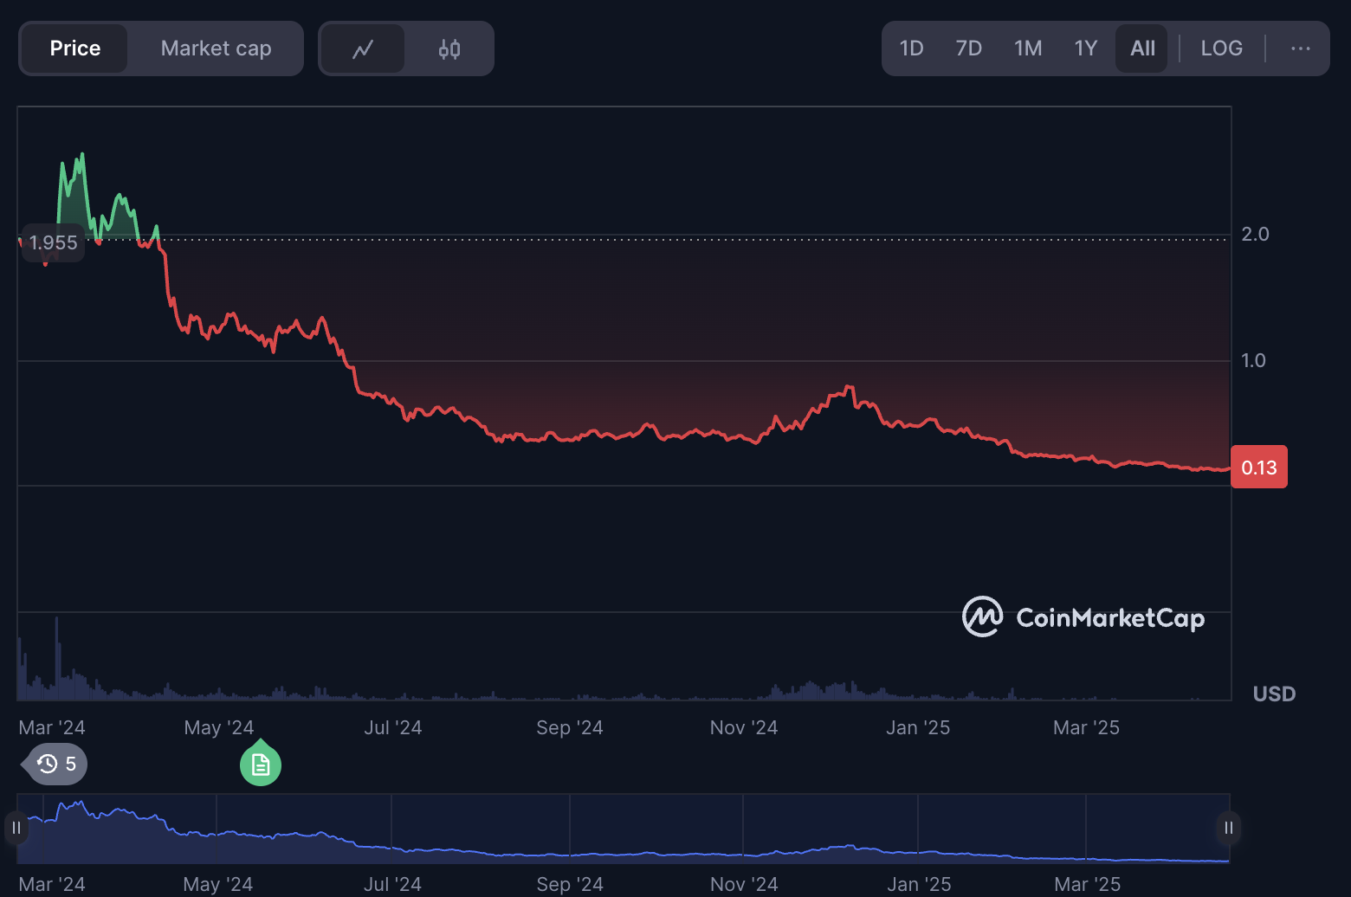Click the 1.955 starting price label

tap(53, 242)
